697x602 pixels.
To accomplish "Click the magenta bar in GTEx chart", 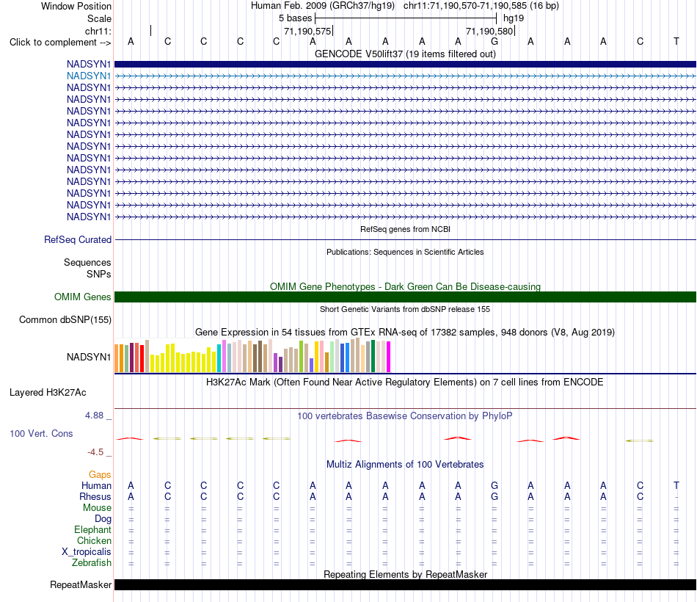I will point(389,357).
